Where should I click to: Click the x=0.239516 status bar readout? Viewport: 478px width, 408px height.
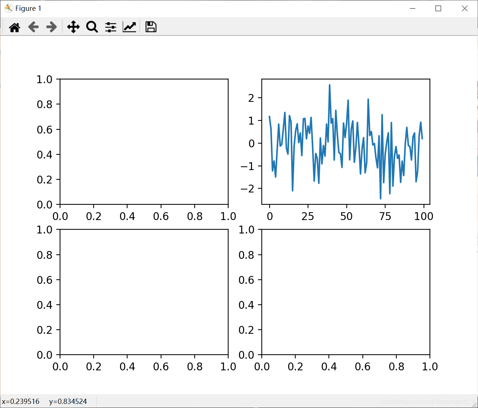tap(21, 401)
